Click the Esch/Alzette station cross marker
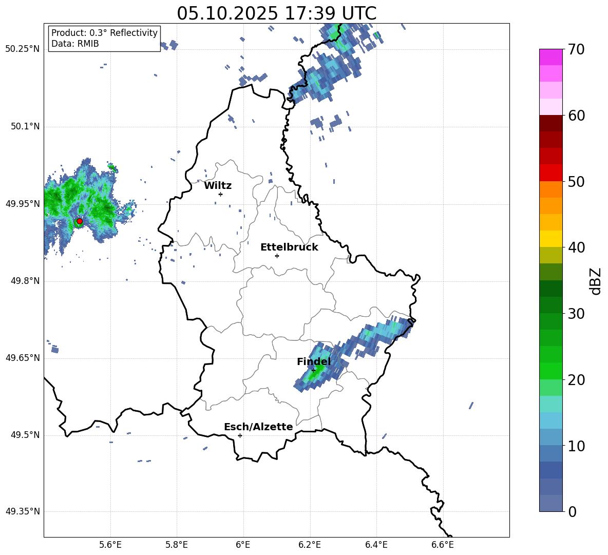Screen dimensions: 608x555 pos(240,435)
